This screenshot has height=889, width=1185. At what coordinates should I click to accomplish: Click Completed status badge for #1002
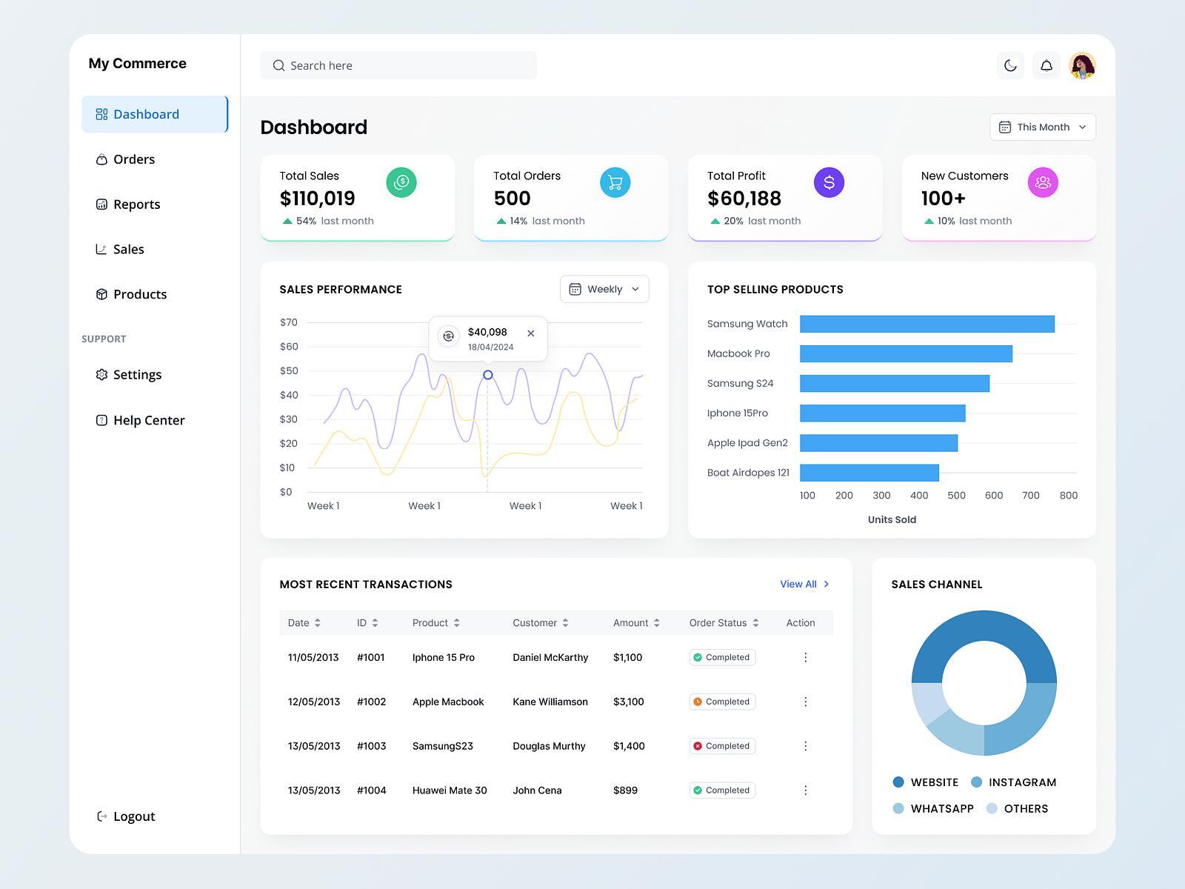click(722, 702)
